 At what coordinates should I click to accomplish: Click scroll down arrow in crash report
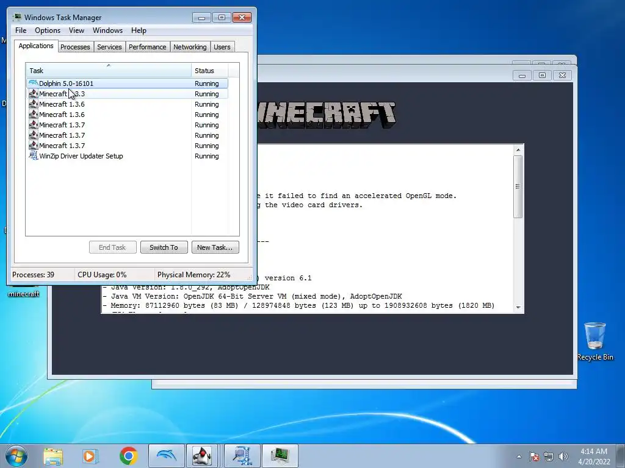[518, 307]
